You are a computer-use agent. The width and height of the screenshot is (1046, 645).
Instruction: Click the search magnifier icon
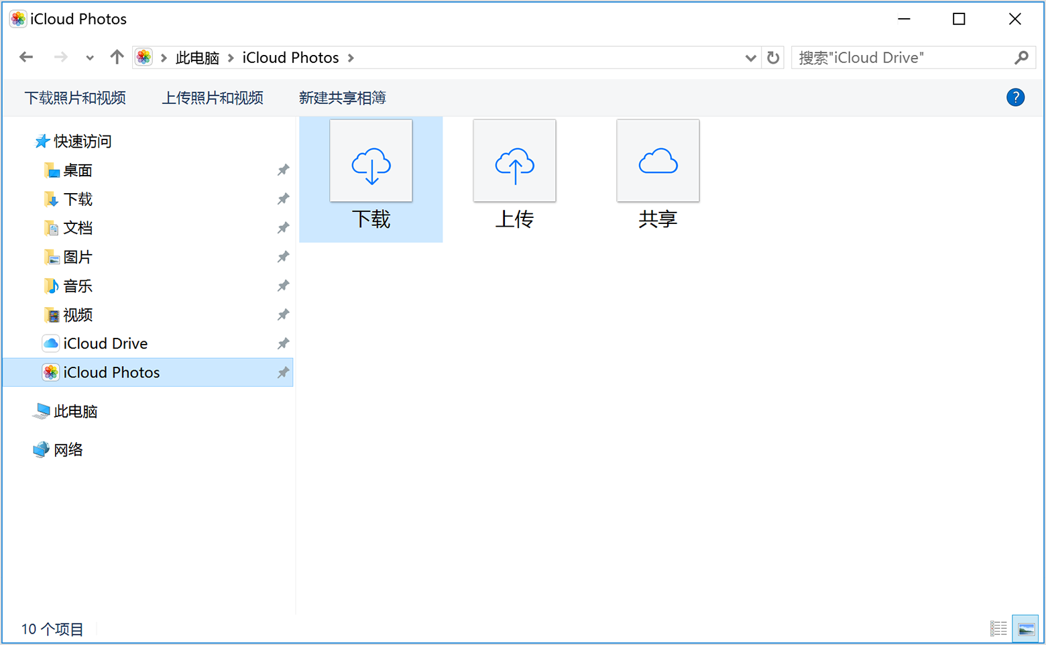tap(1022, 57)
